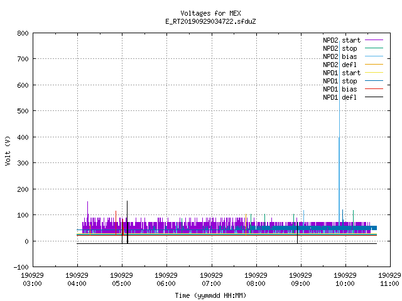The image size is (402, 301).
Task: Click the 'NPD2 start' legend label
Action: pos(342,40)
